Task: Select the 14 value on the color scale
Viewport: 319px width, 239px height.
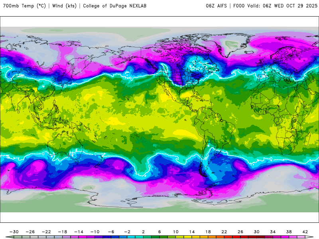Action: tap(192, 232)
